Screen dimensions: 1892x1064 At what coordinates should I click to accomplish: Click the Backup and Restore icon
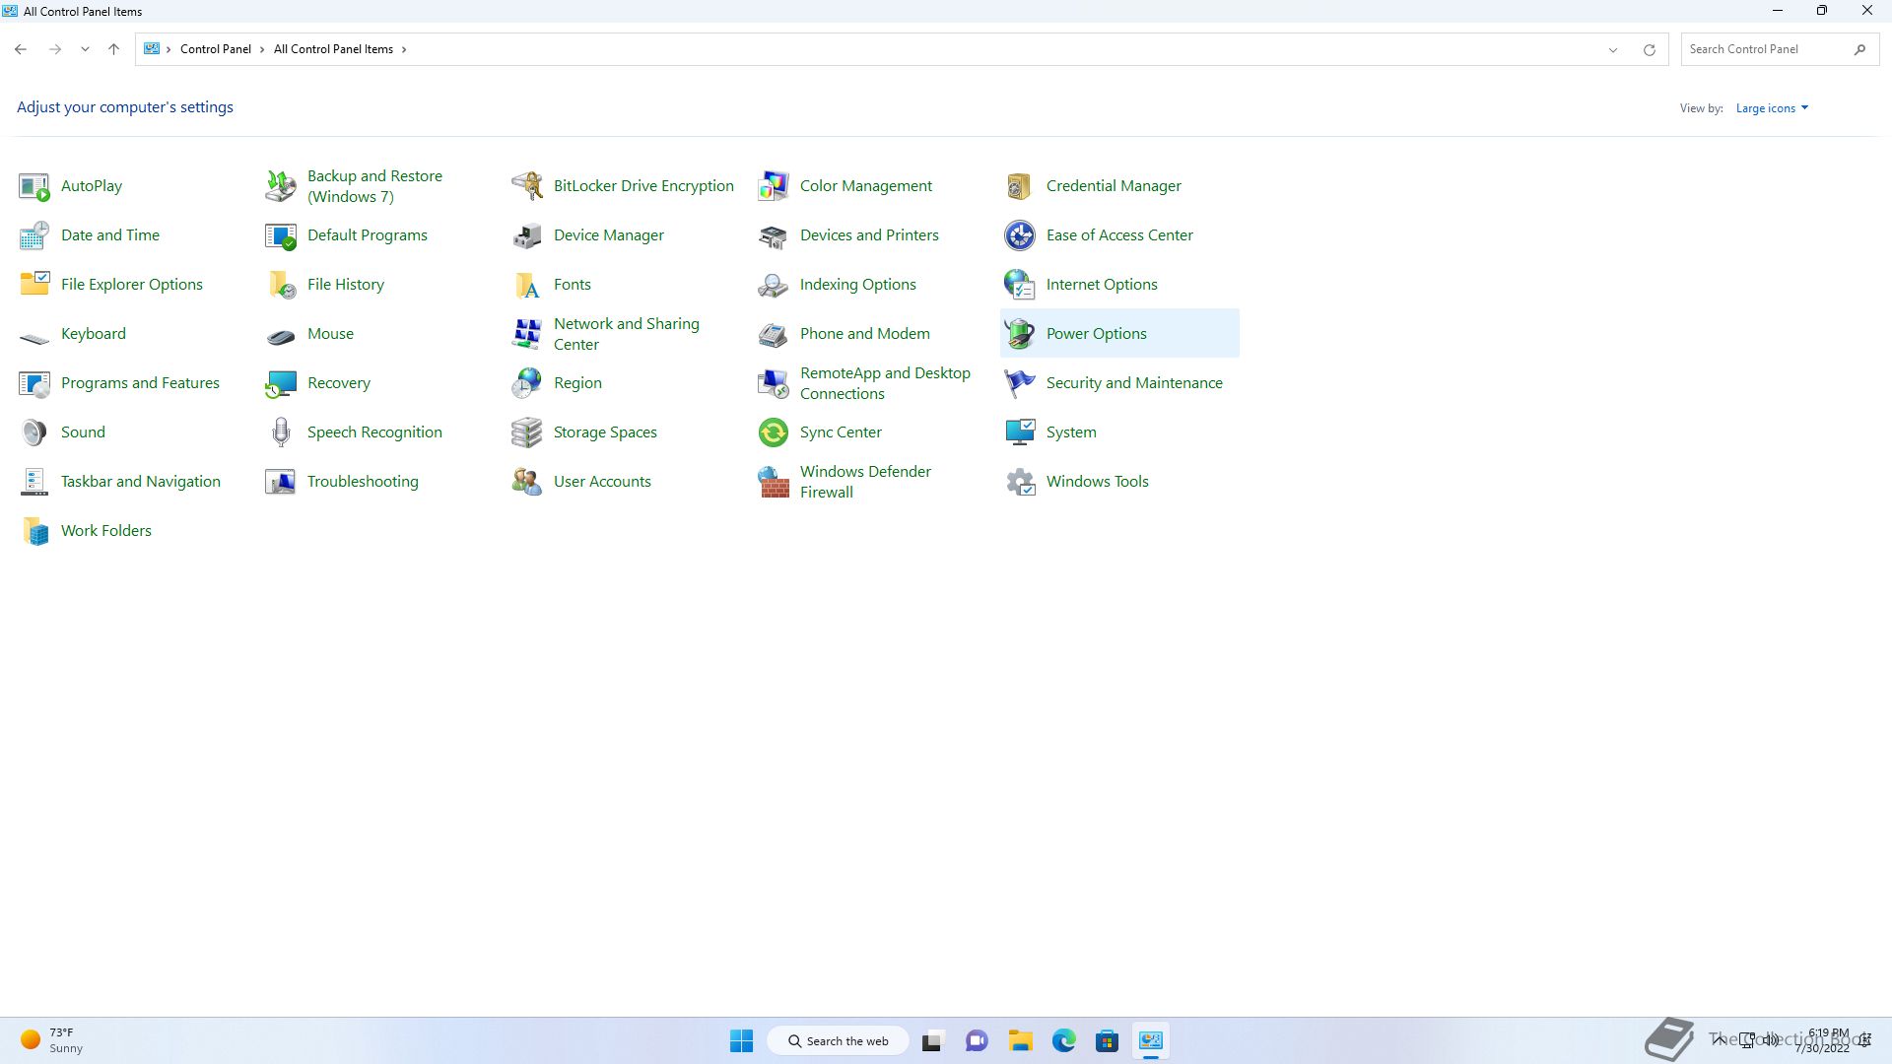pos(281,186)
